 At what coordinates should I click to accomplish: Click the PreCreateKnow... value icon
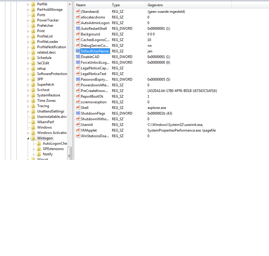78,91
